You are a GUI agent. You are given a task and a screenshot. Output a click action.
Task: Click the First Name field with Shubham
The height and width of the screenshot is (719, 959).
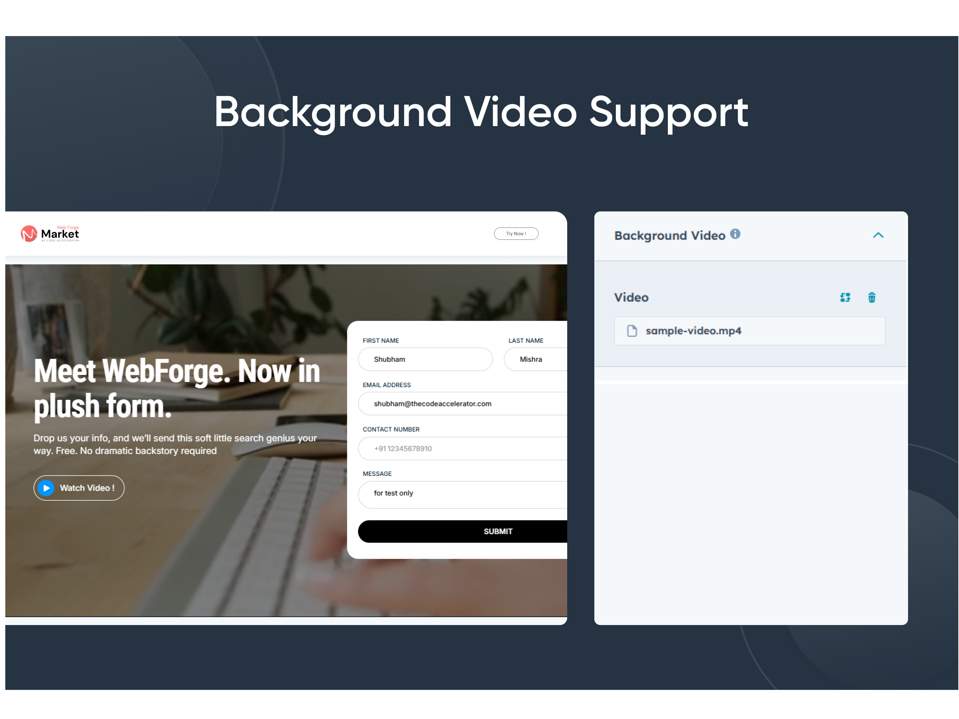[x=425, y=359]
